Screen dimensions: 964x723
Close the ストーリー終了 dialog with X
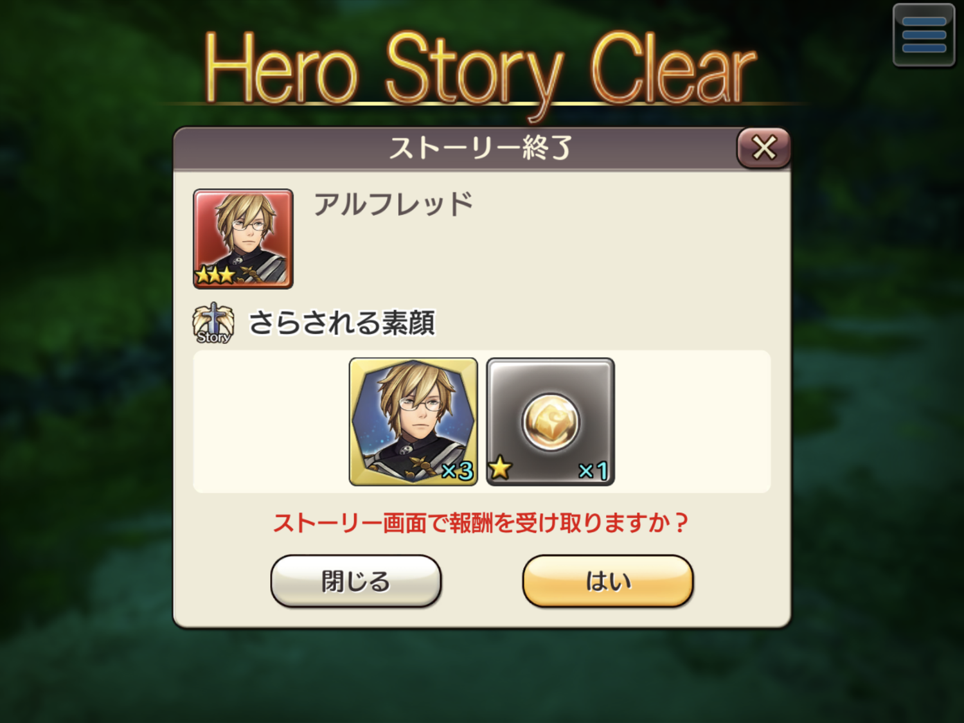763,148
